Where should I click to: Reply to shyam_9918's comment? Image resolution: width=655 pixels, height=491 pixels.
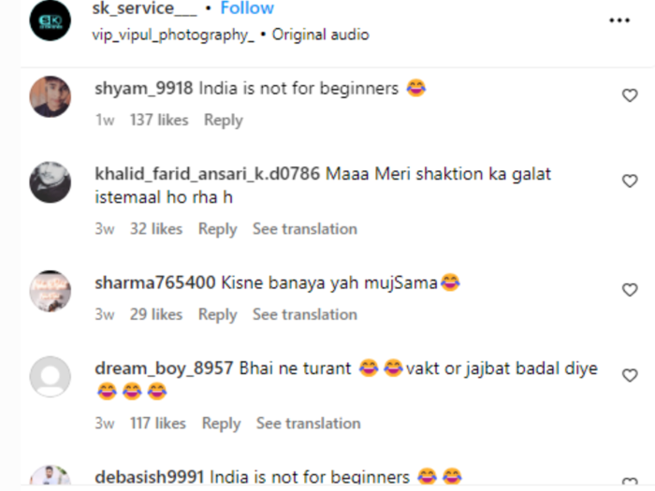coord(223,121)
